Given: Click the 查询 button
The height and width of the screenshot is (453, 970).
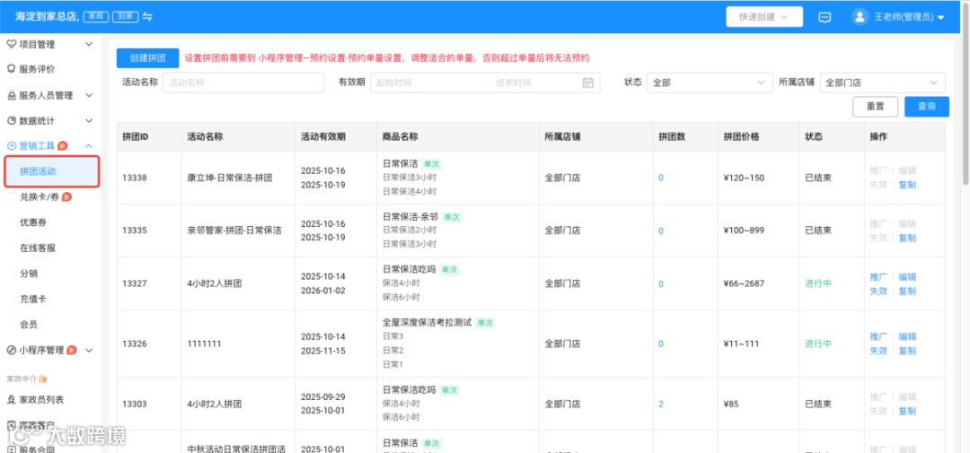Looking at the screenshot, I should pyautogui.click(x=927, y=106).
